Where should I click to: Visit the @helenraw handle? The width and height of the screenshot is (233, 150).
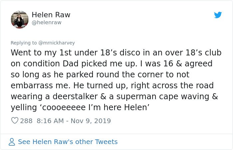pos(47,22)
